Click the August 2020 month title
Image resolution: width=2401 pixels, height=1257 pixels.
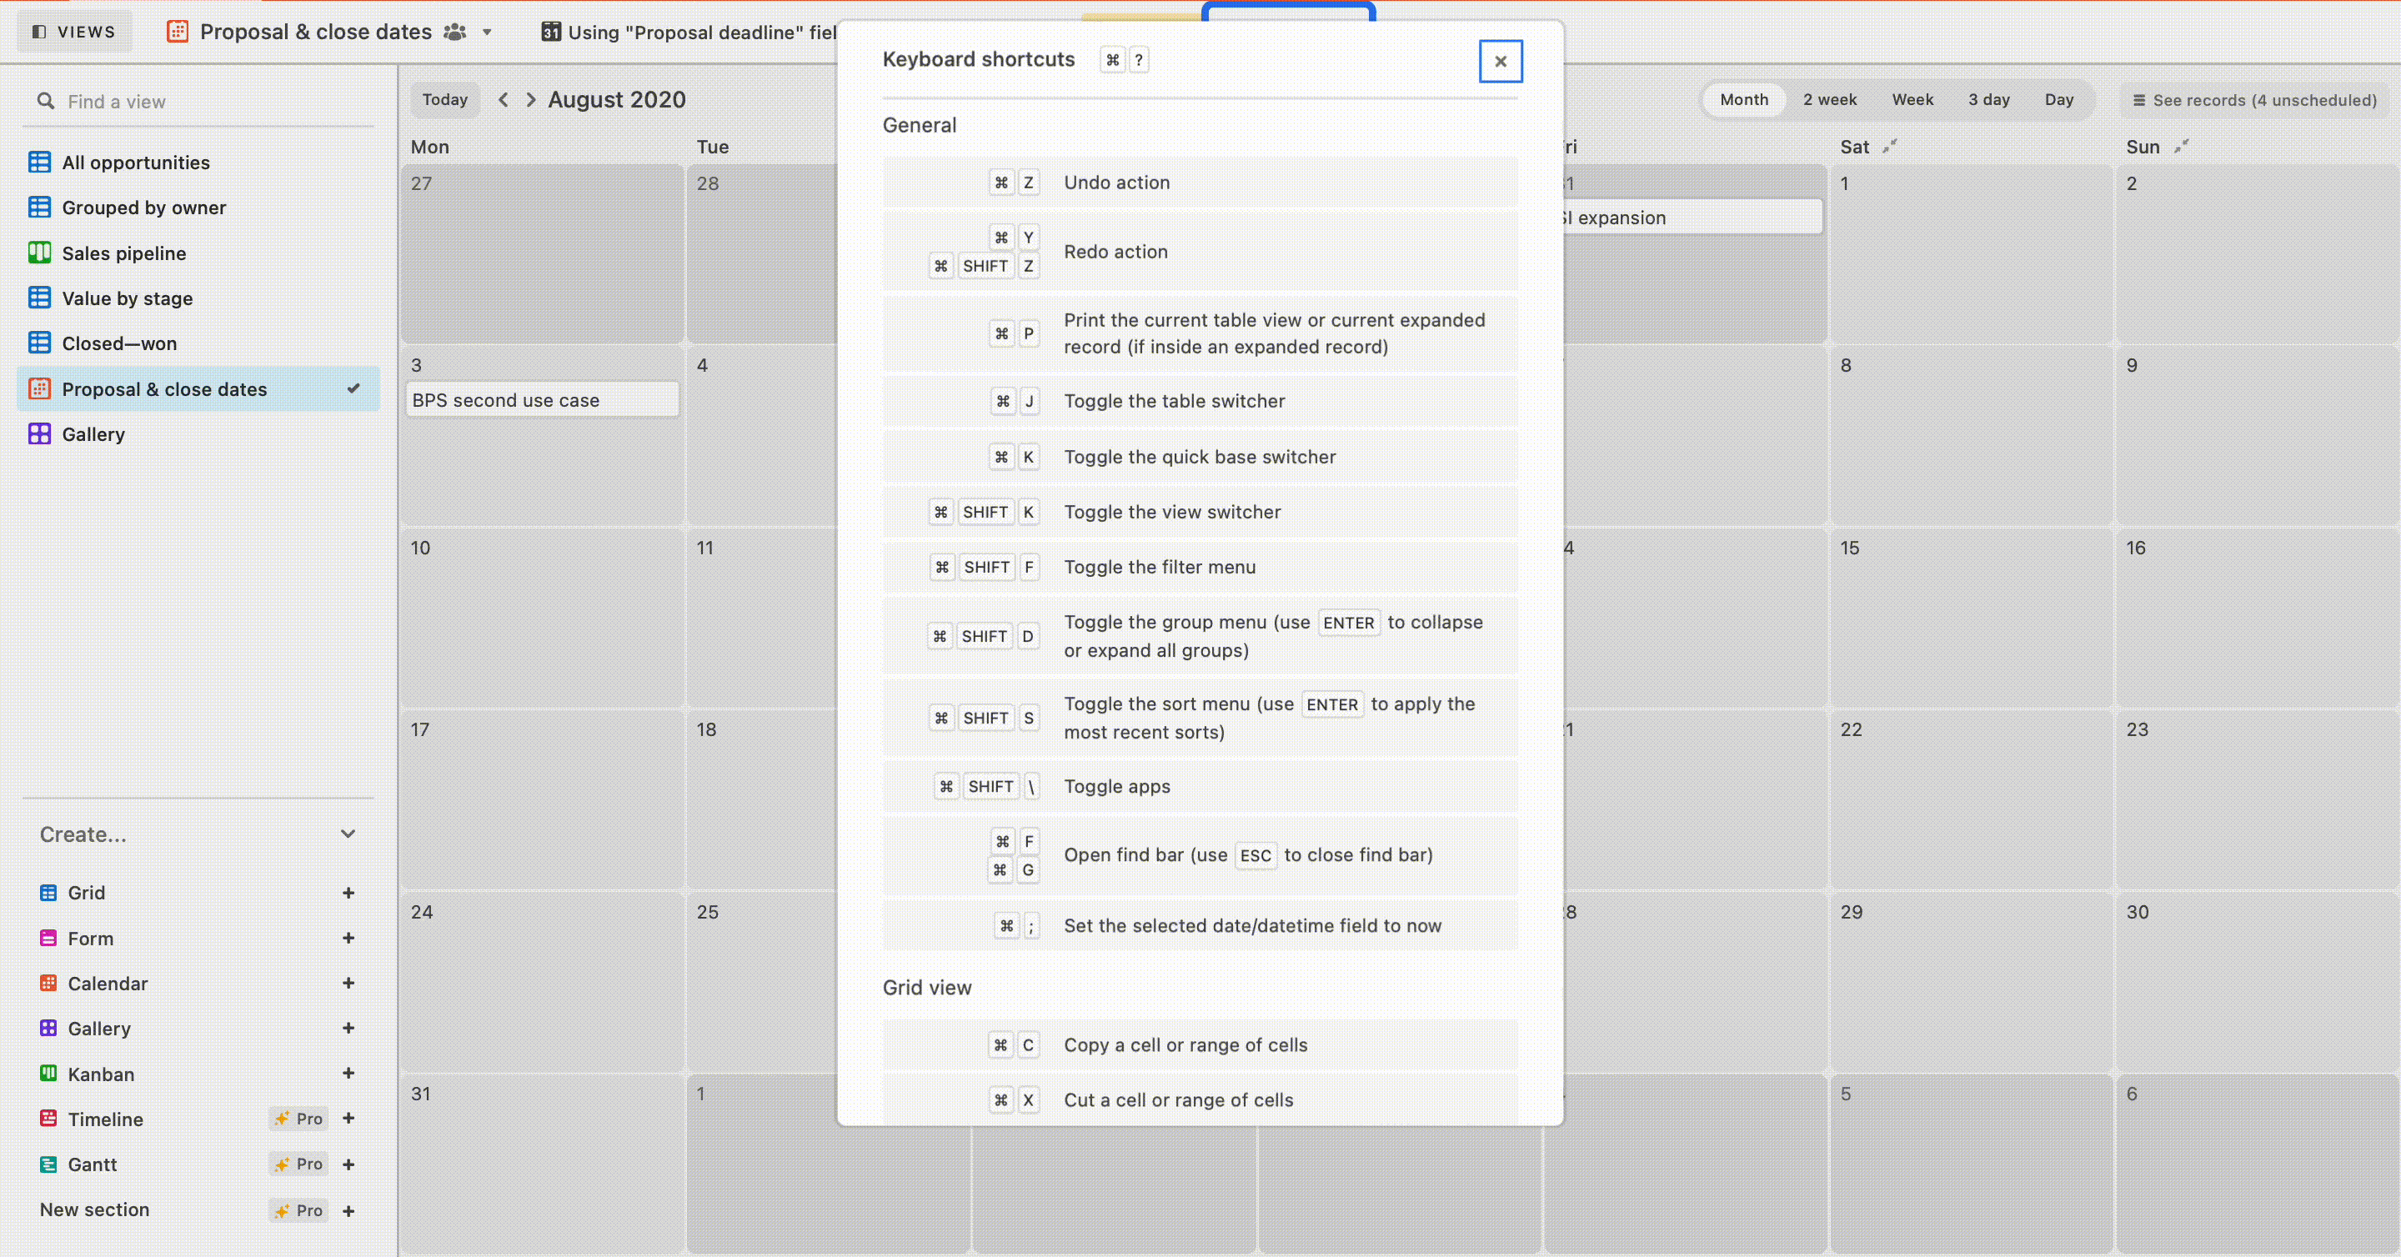[616, 100]
